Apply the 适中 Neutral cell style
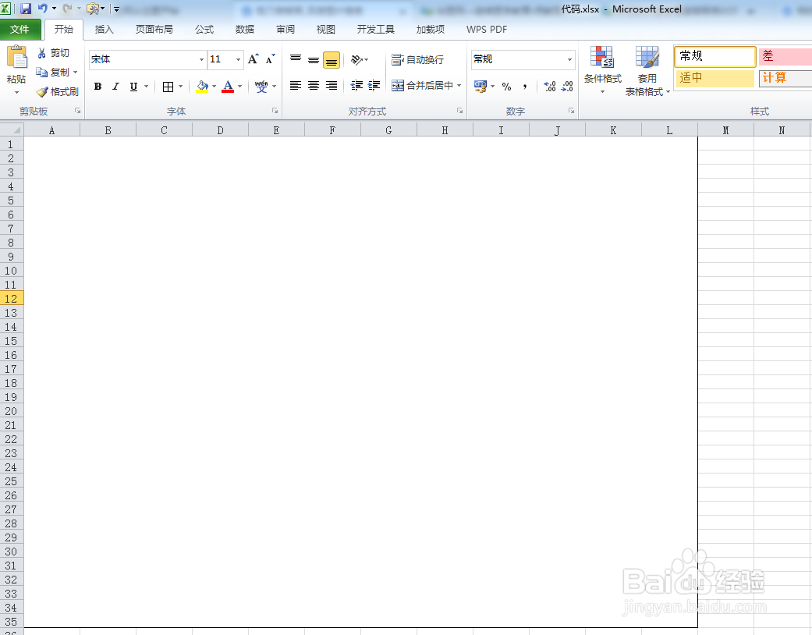The width and height of the screenshot is (812, 635). tap(715, 78)
